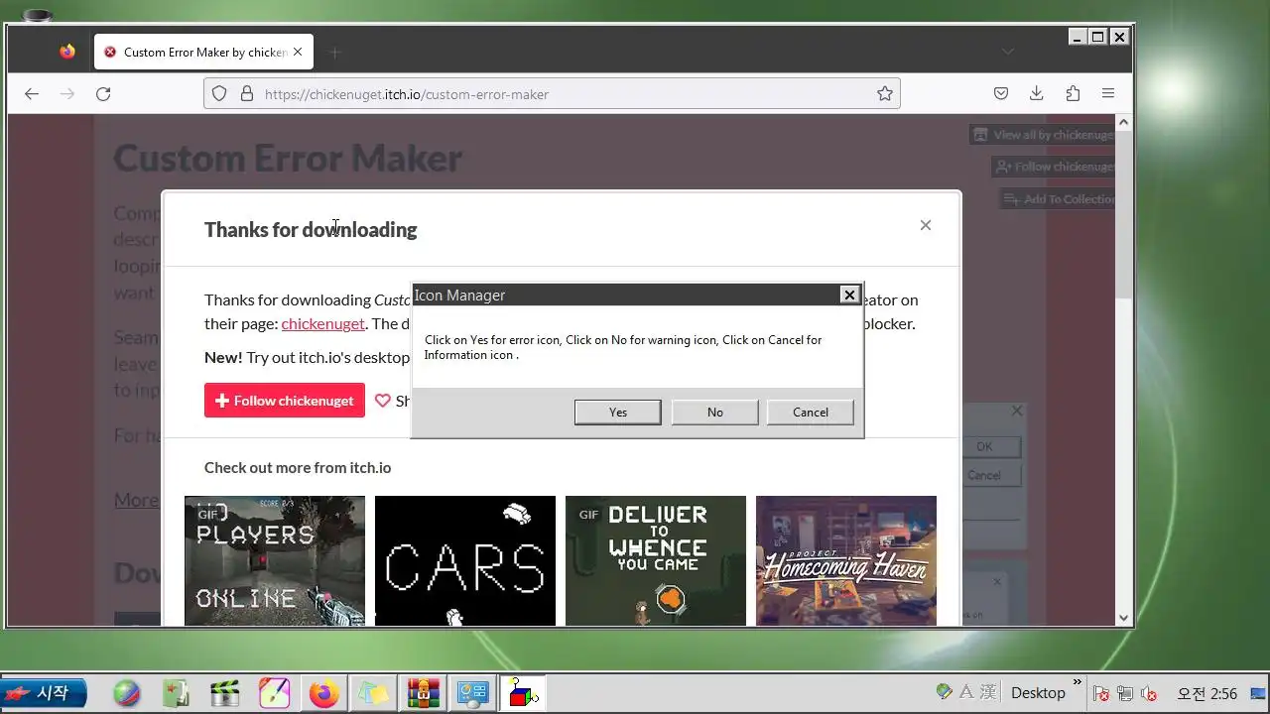Click the Desktop toolbar label

1038,692
